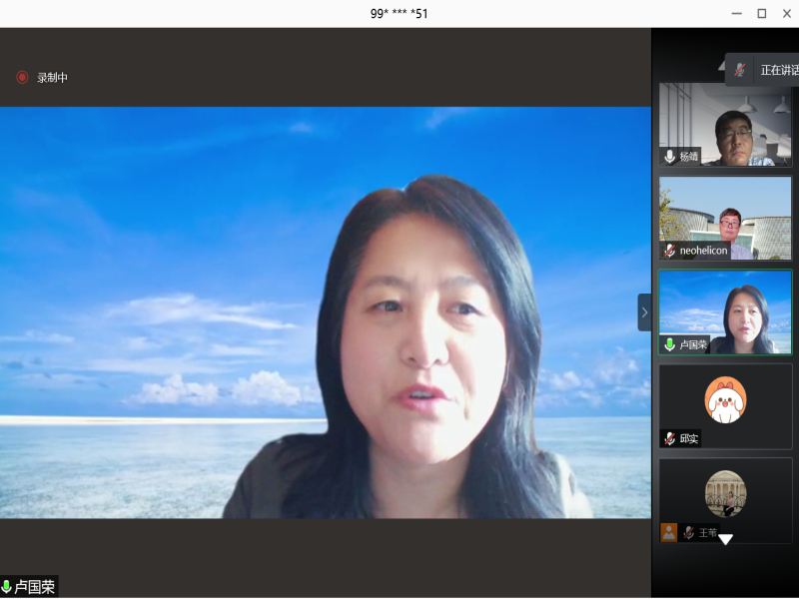Viewport: 799px width, 599px height.
Task: Click the green microphone icon on 卢国荣's thumbnail
Action: (669, 344)
